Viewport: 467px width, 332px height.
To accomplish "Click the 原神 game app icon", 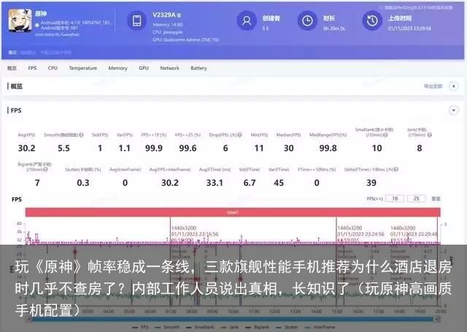I will coord(20,20).
